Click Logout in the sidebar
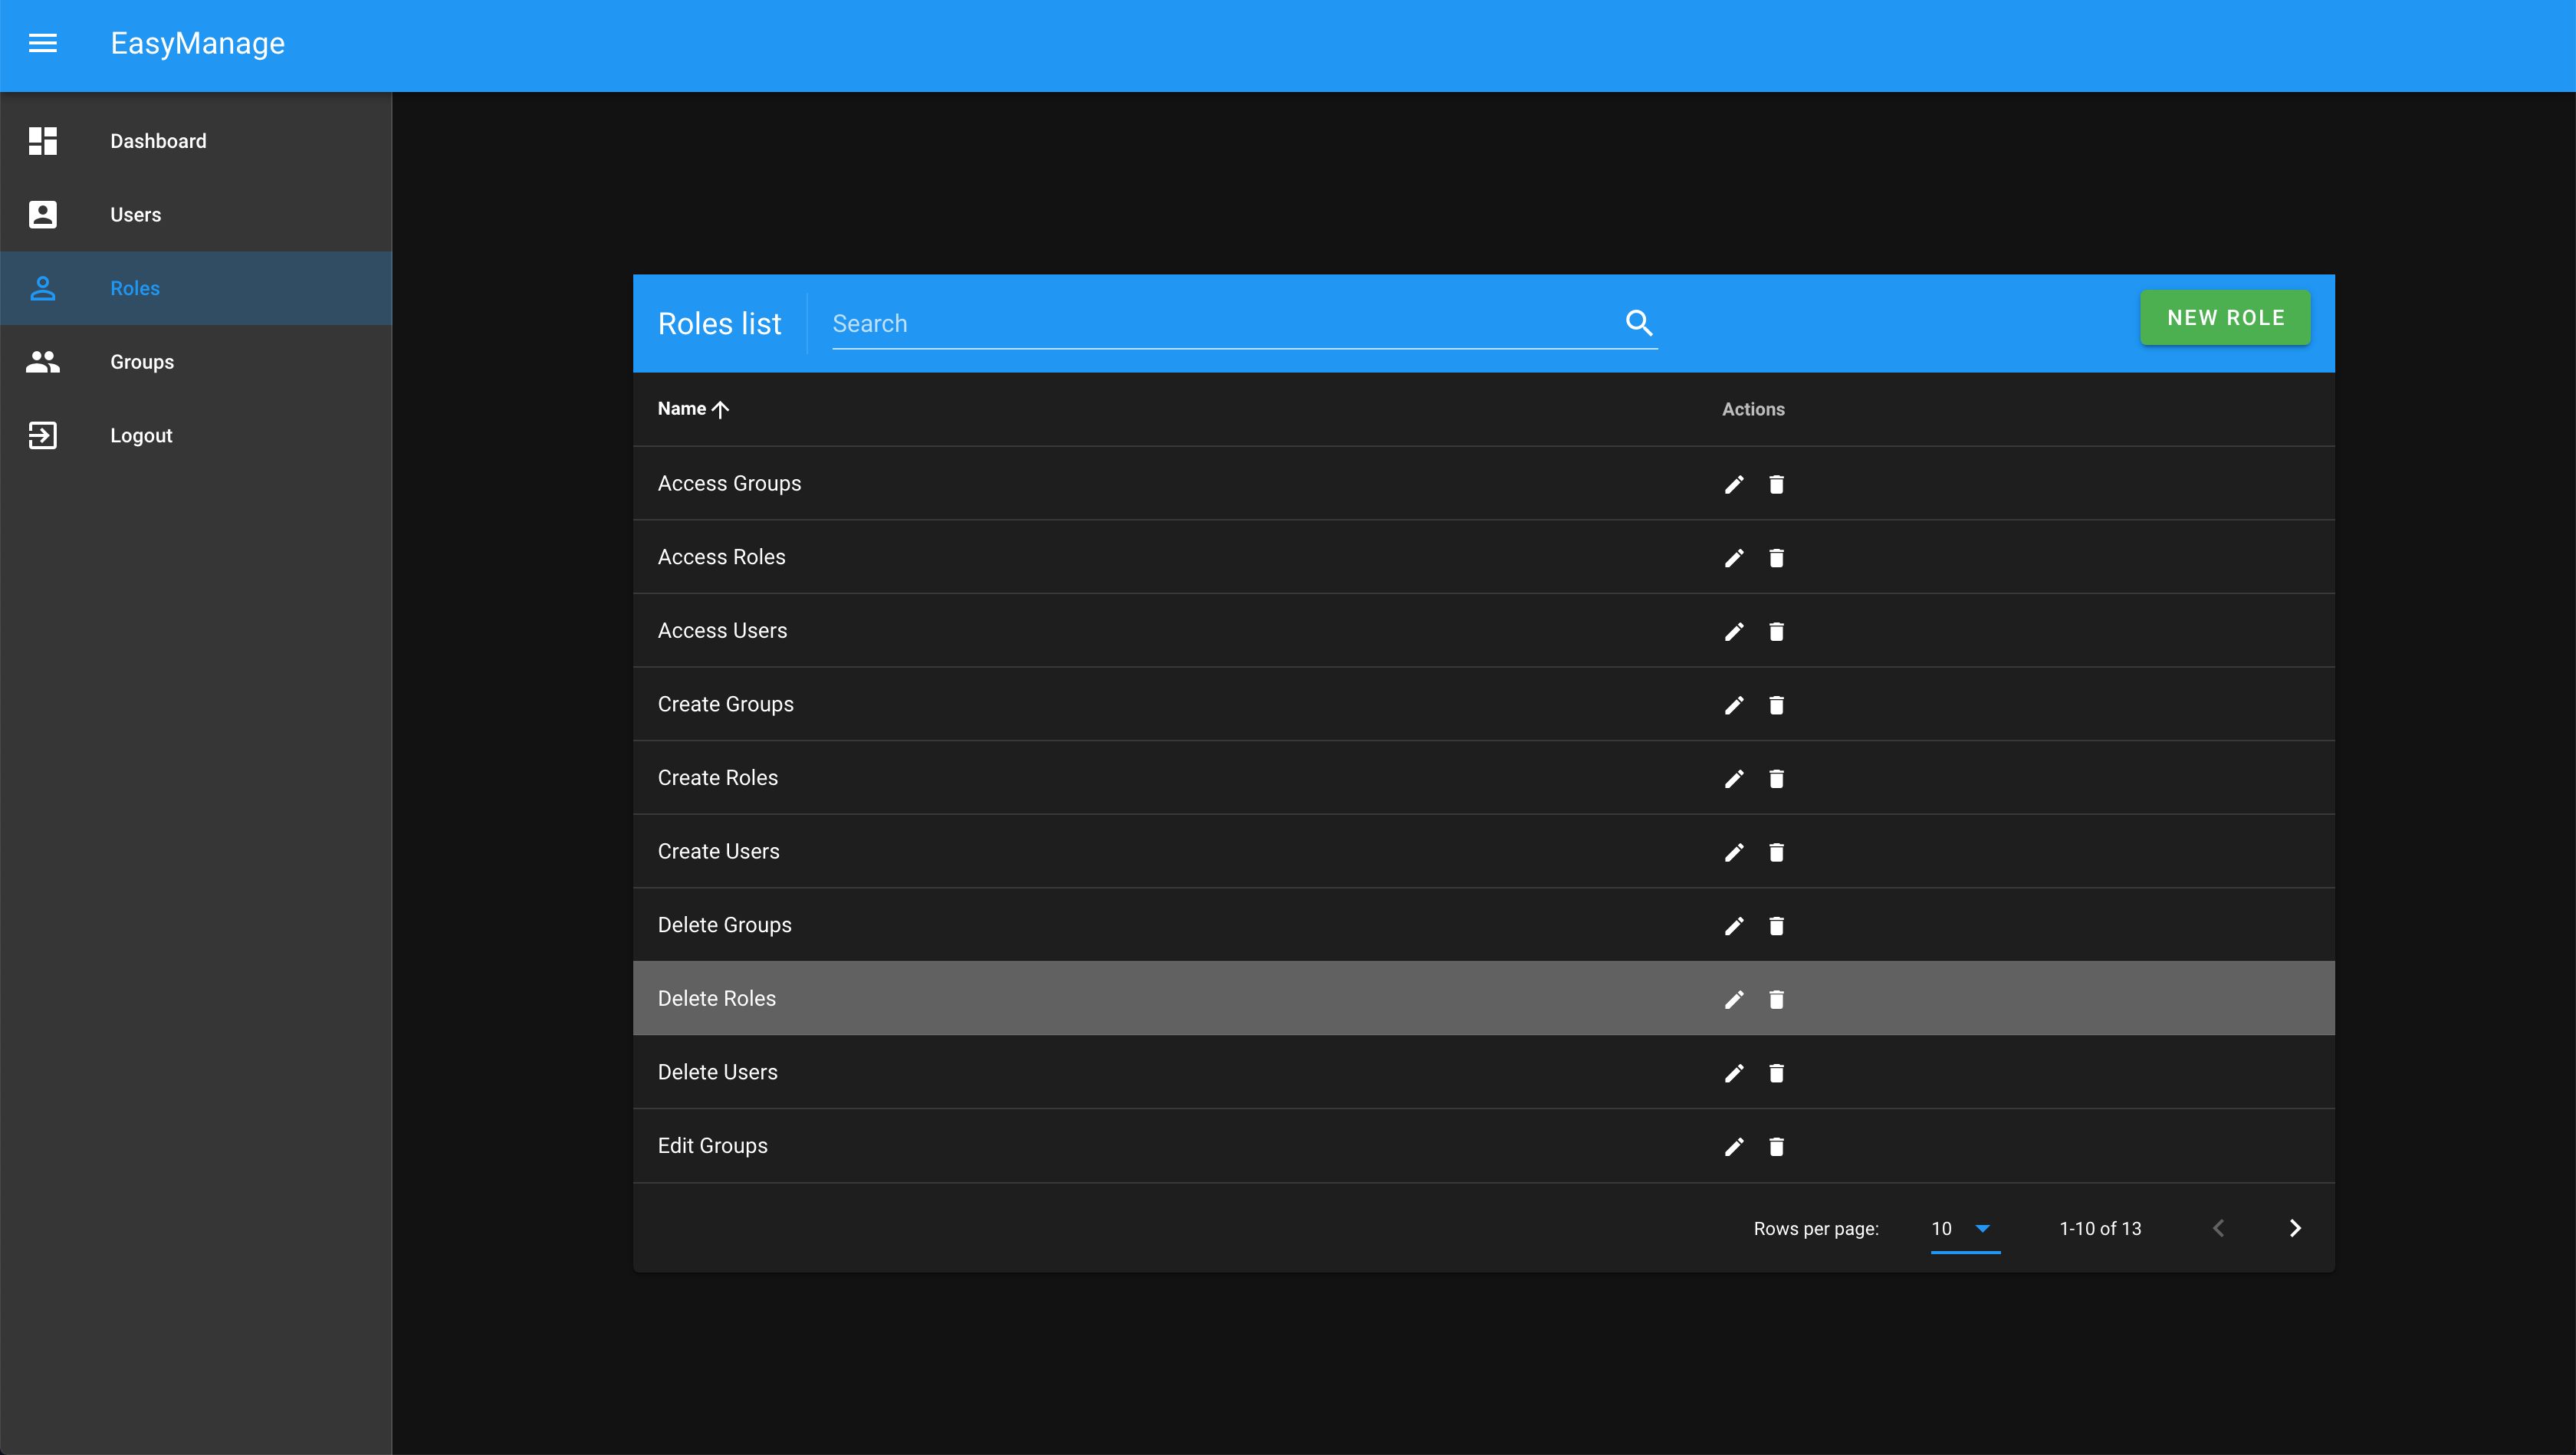 point(141,436)
